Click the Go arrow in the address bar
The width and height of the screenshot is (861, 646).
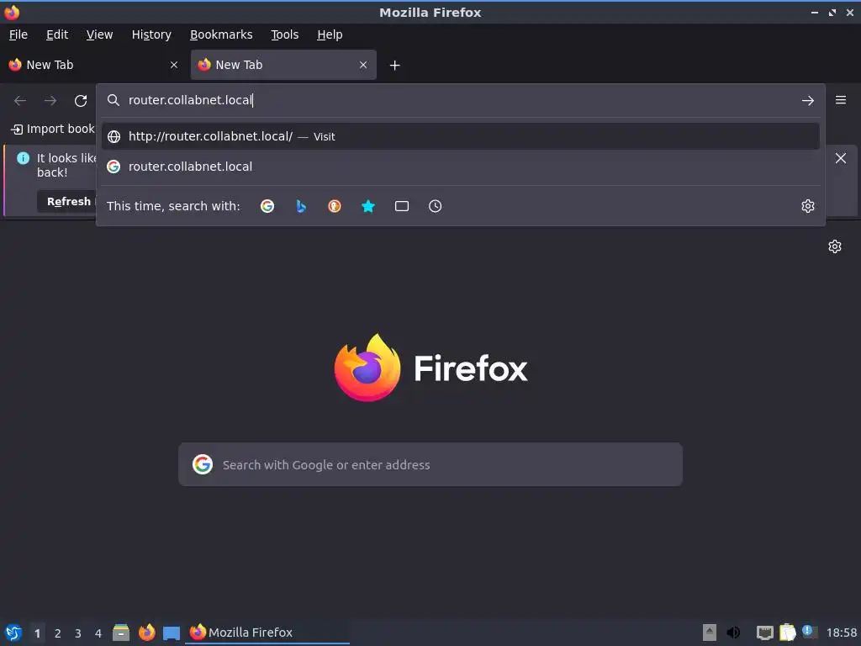[x=807, y=101]
